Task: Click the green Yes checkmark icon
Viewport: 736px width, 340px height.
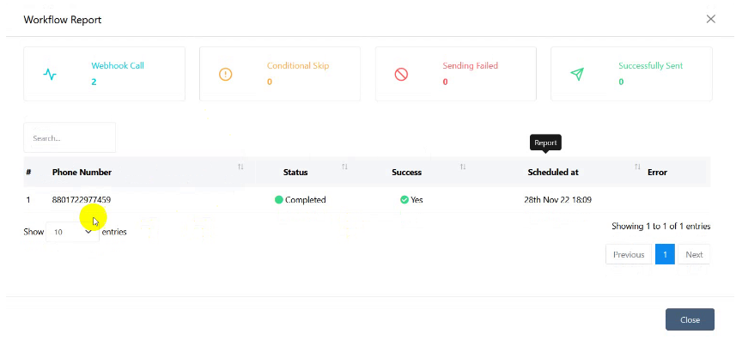Action: coord(404,200)
